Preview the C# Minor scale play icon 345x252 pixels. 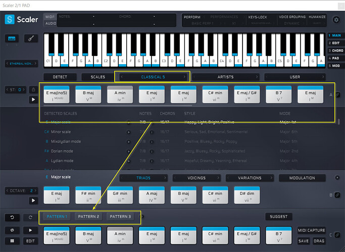129,132
